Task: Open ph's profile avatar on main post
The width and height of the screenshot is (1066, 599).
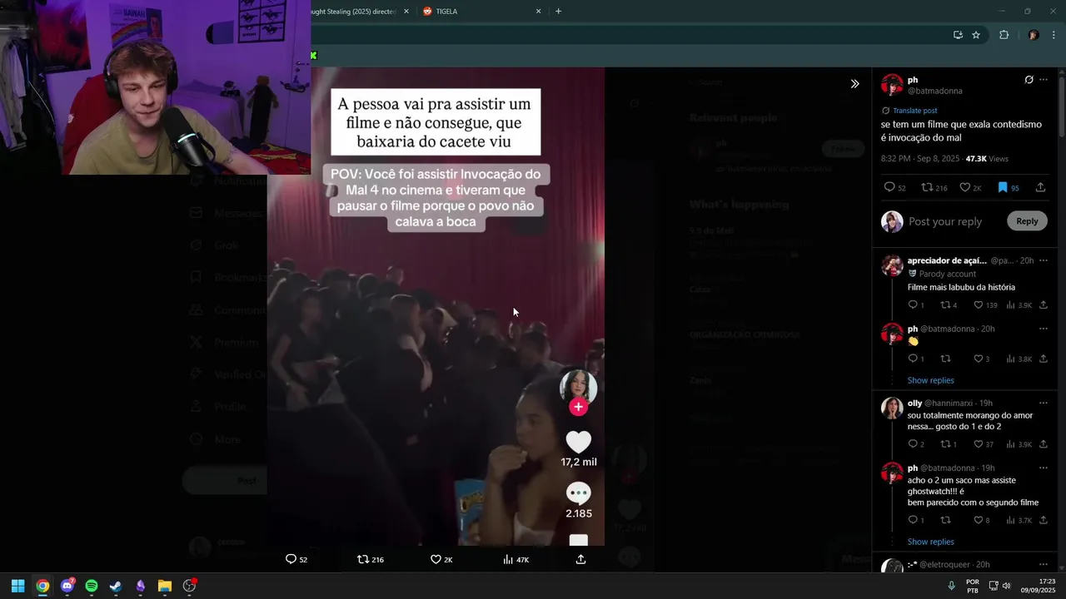Action: point(892,85)
